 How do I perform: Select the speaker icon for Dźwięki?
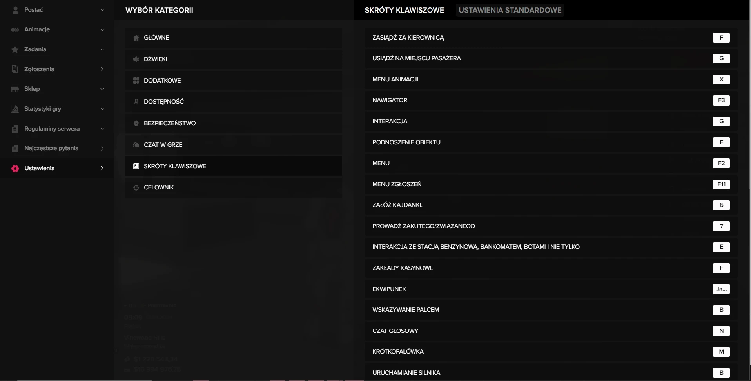point(136,59)
